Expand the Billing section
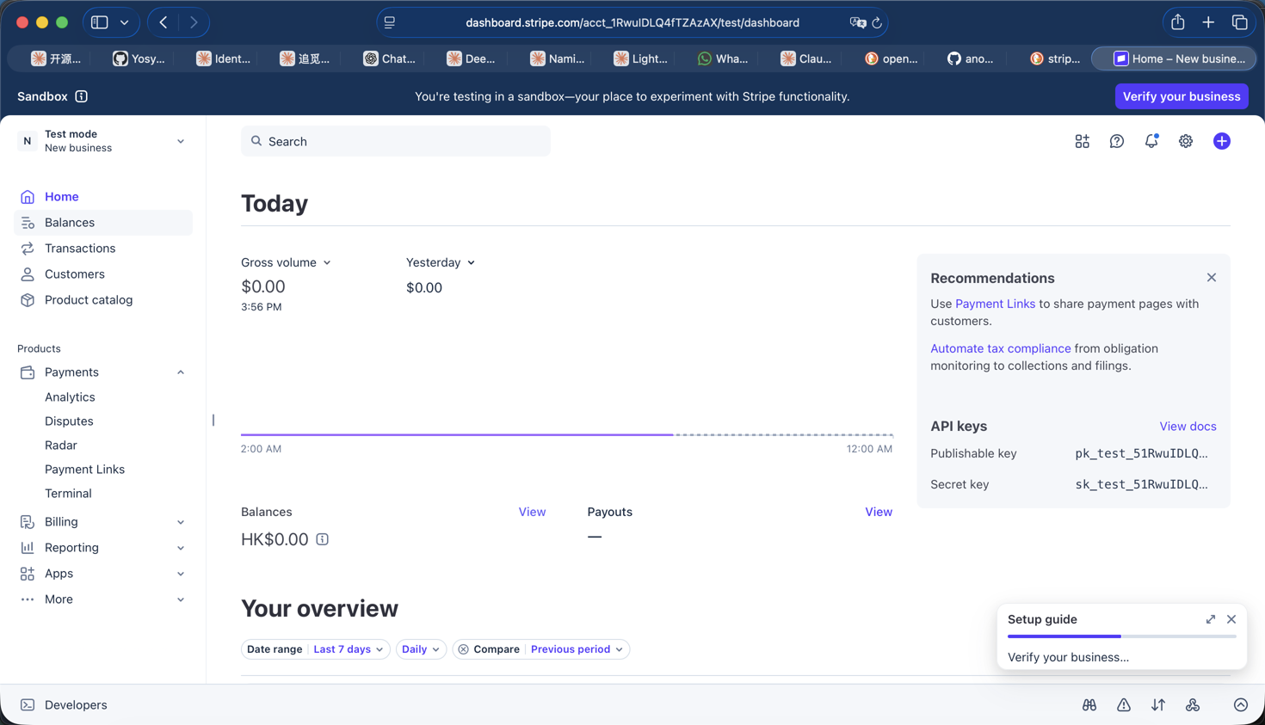 tap(181, 522)
